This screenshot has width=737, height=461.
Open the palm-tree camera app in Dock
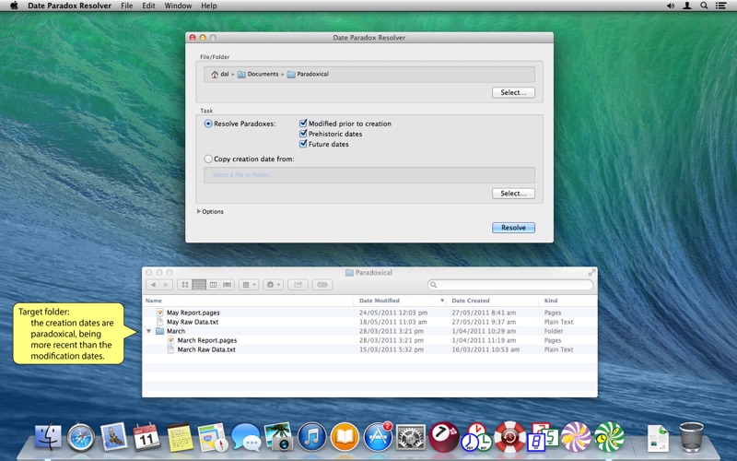pos(279,437)
